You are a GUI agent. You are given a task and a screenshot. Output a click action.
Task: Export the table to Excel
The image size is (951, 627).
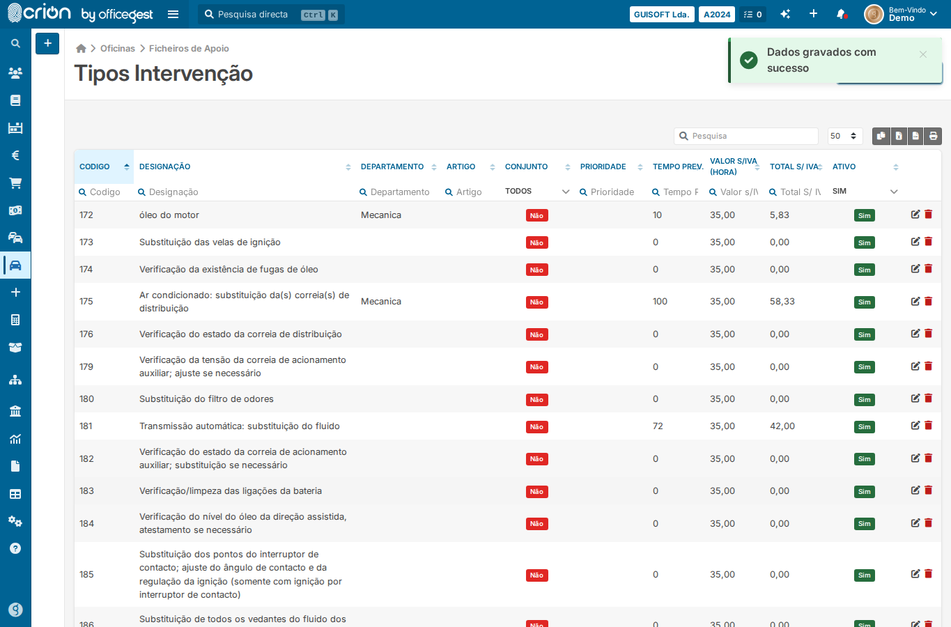click(x=899, y=136)
